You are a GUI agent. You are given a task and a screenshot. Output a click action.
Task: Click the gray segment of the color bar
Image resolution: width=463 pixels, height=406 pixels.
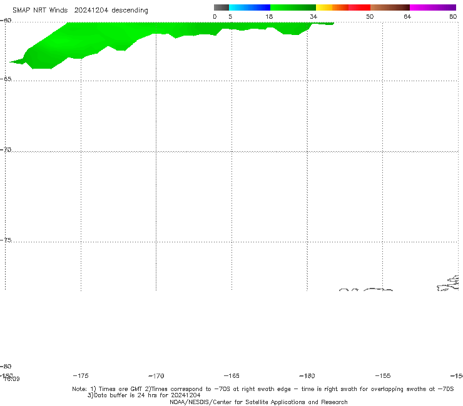(221, 7)
